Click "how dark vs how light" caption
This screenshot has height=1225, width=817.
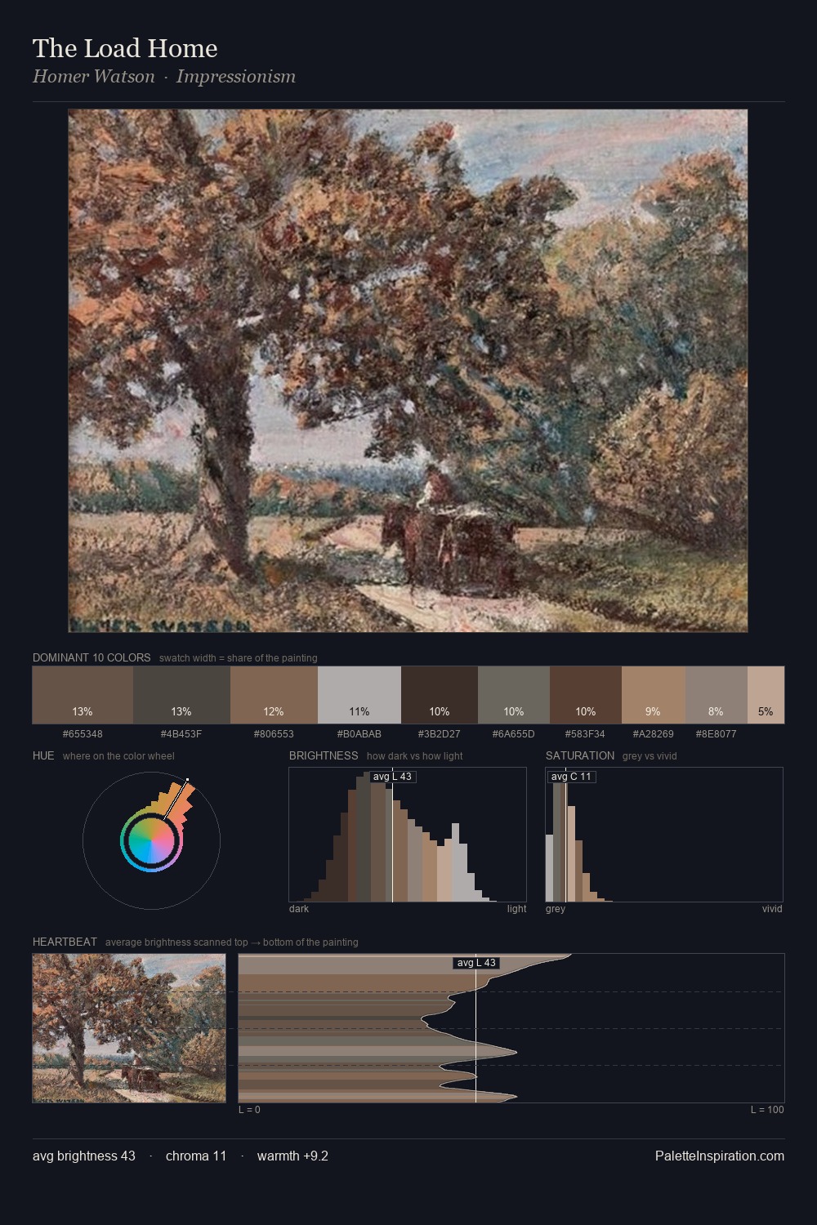pos(415,756)
